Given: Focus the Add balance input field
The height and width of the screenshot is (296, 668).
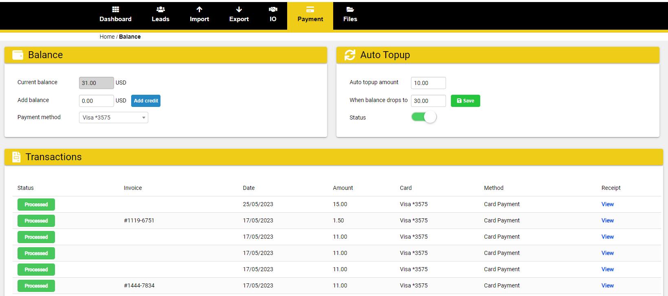Looking at the screenshot, I should 97,101.
